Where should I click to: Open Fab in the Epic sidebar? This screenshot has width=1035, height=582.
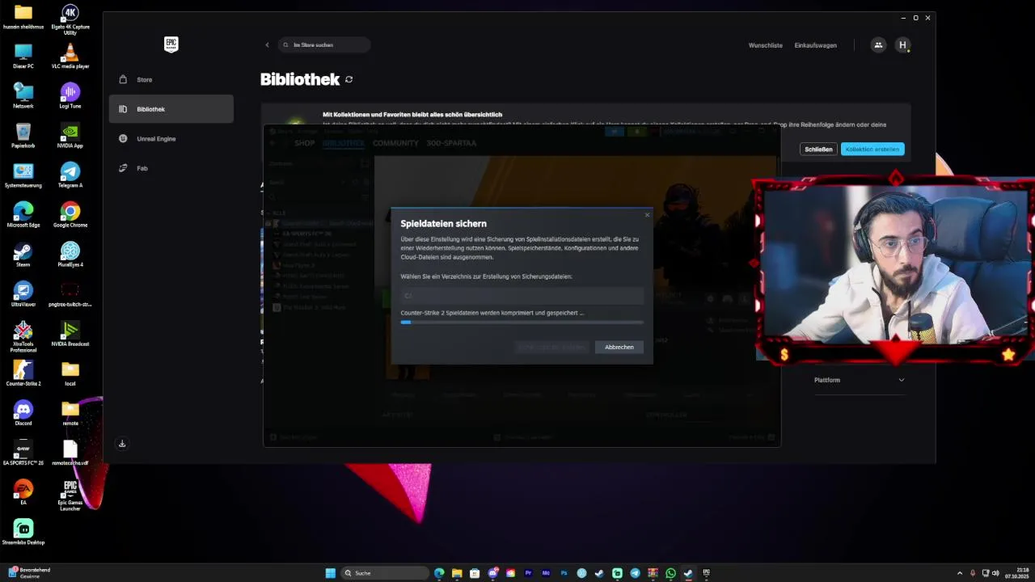coord(171,168)
